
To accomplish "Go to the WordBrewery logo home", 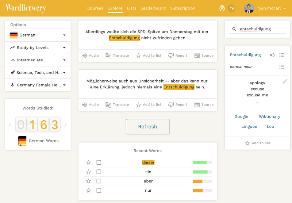I will coord(26,8).
